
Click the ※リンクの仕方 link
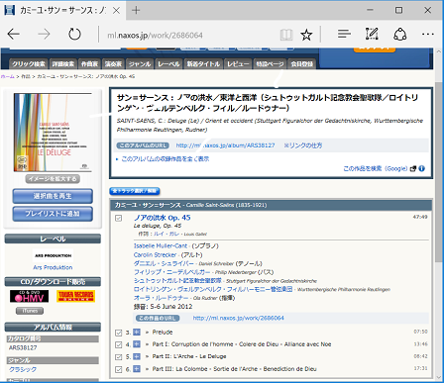pos(303,145)
